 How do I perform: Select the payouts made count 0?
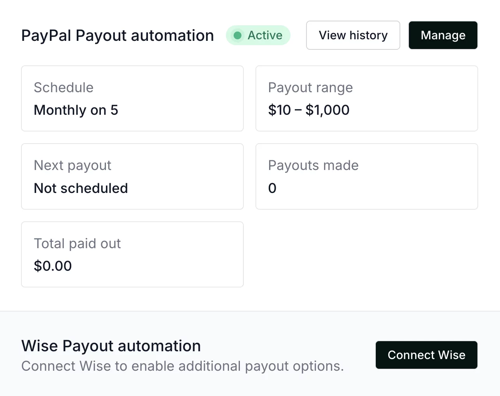click(x=272, y=188)
